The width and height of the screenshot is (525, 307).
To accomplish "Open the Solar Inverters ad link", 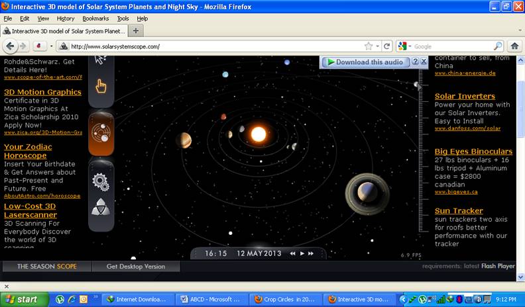I will [x=465, y=96].
